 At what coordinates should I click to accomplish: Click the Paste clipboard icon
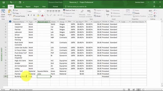pyautogui.click(x=10, y=12)
